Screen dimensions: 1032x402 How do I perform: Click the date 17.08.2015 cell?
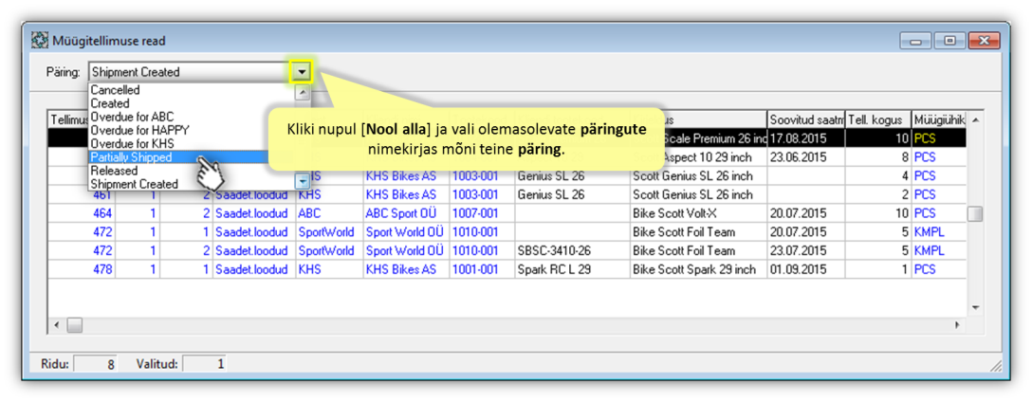click(806, 139)
